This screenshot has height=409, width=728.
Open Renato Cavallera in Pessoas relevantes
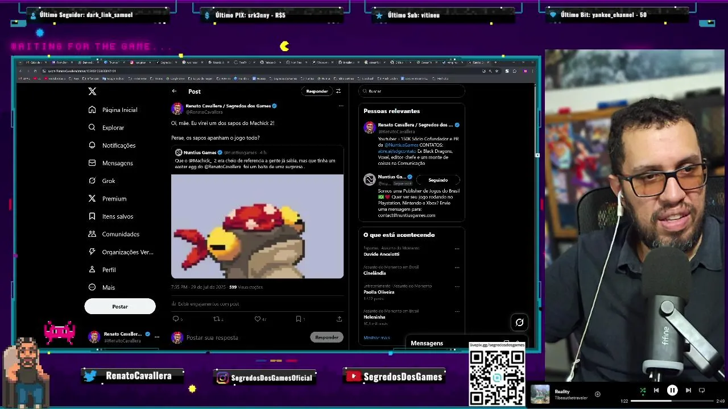[x=416, y=125]
